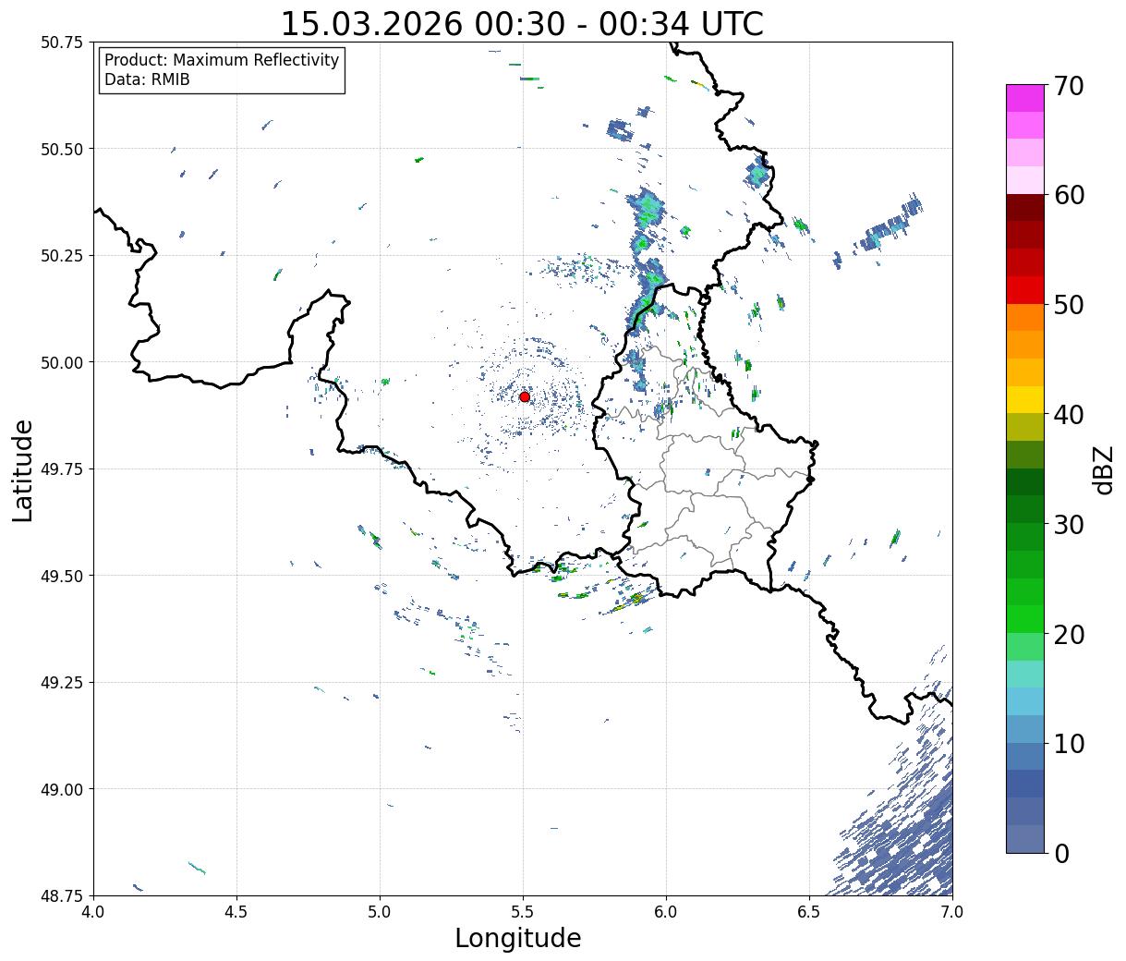Click the bright green colorbar segment above 20

(x=1025, y=619)
